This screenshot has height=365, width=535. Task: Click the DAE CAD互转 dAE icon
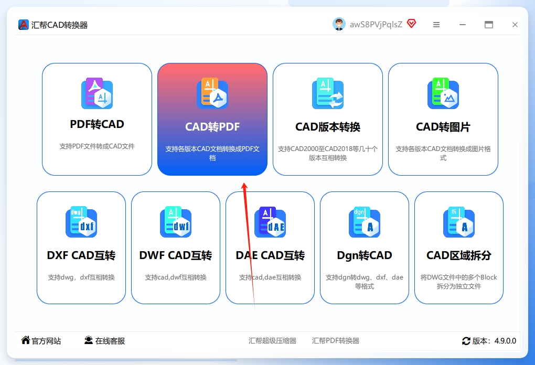pos(270,222)
